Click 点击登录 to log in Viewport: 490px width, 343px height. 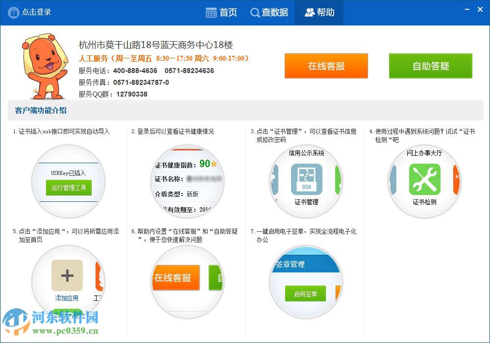(30, 12)
